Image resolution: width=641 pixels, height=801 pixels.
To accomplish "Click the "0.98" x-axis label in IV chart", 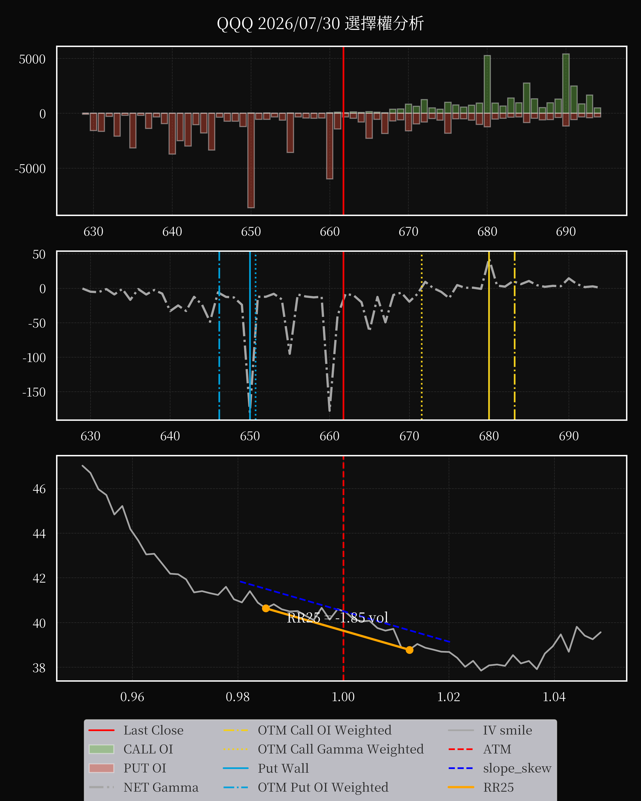I will tap(238, 697).
